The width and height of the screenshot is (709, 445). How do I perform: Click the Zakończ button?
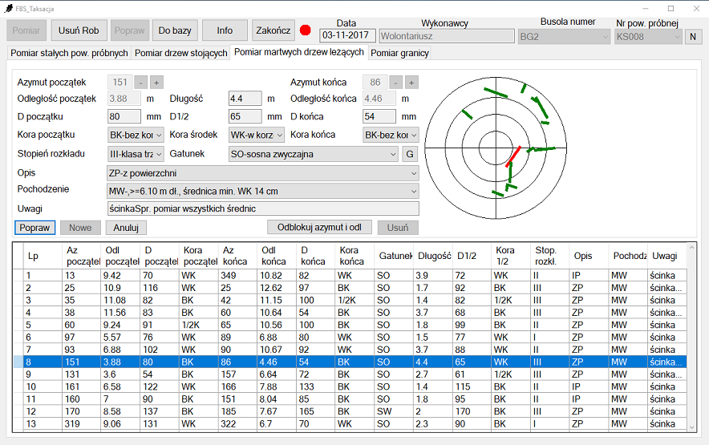pos(273,30)
